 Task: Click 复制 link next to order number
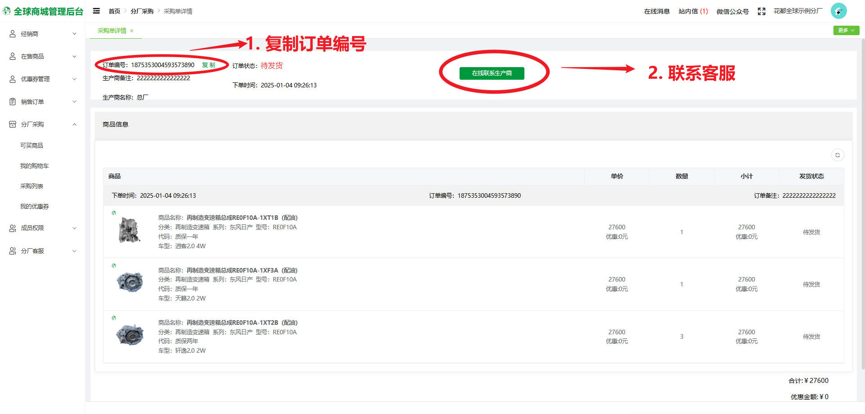(208, 65)
